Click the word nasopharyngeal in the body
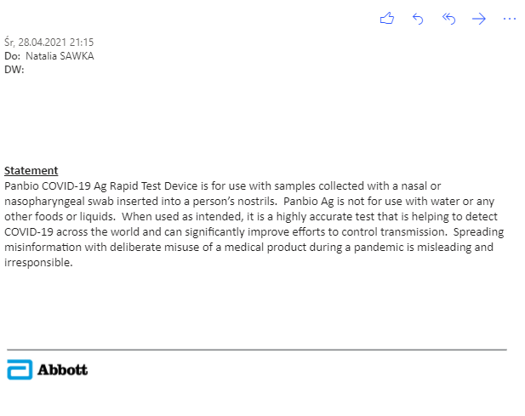 point(44,202)
